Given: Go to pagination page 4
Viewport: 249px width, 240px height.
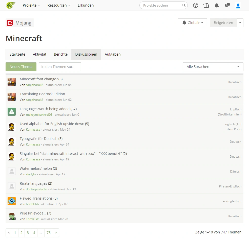Looking at the screenshot, I should pos(34,233).
